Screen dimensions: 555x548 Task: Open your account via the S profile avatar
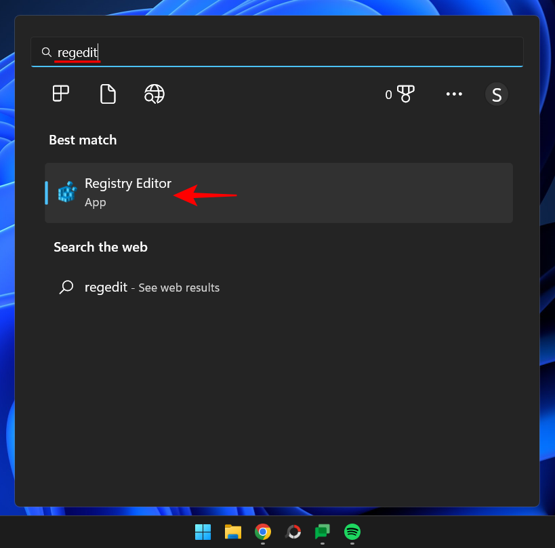(496, 94)
